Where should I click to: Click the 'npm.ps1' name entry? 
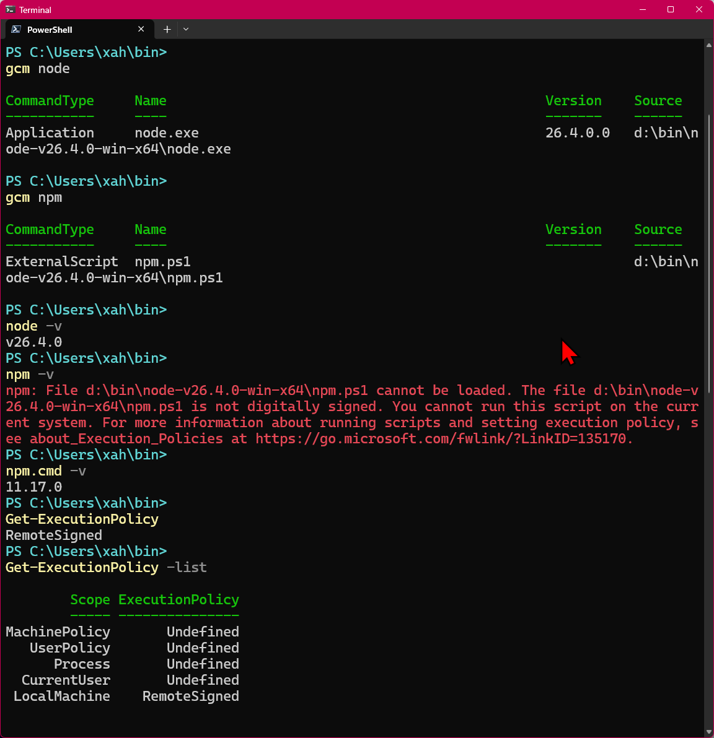pos(162,262)
